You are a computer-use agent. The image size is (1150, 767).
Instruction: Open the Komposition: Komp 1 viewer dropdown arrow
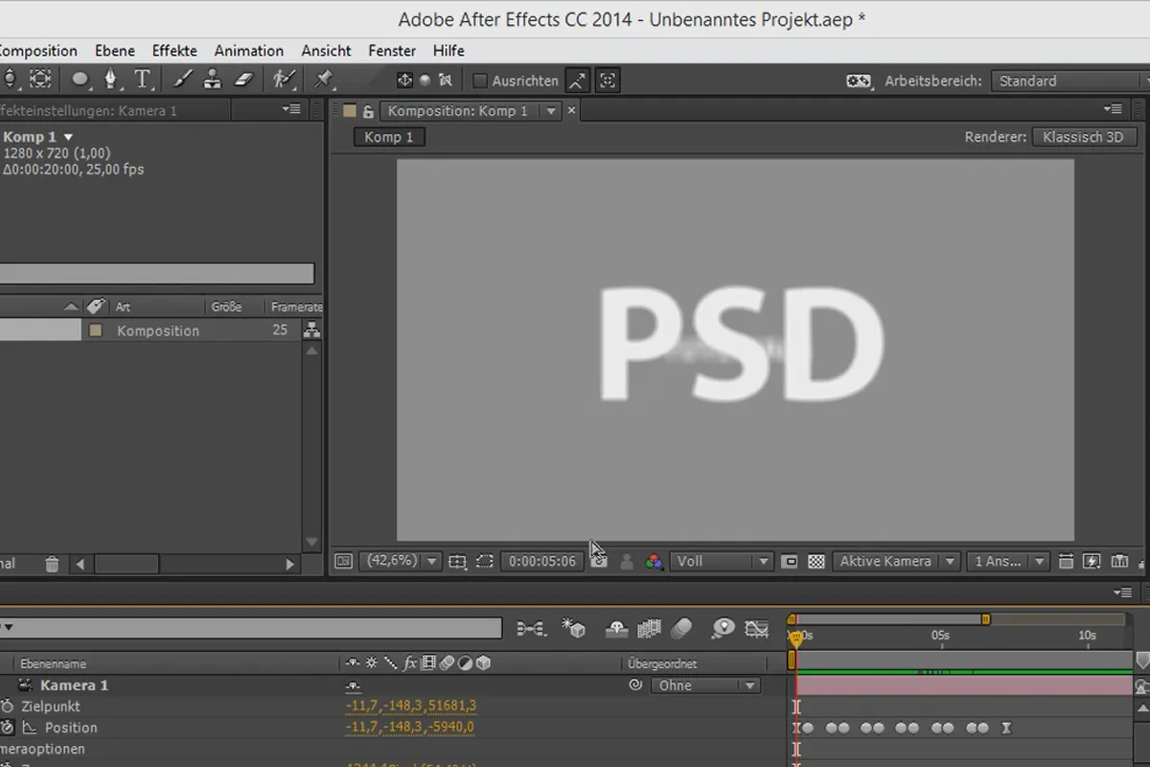click(551, 111)
